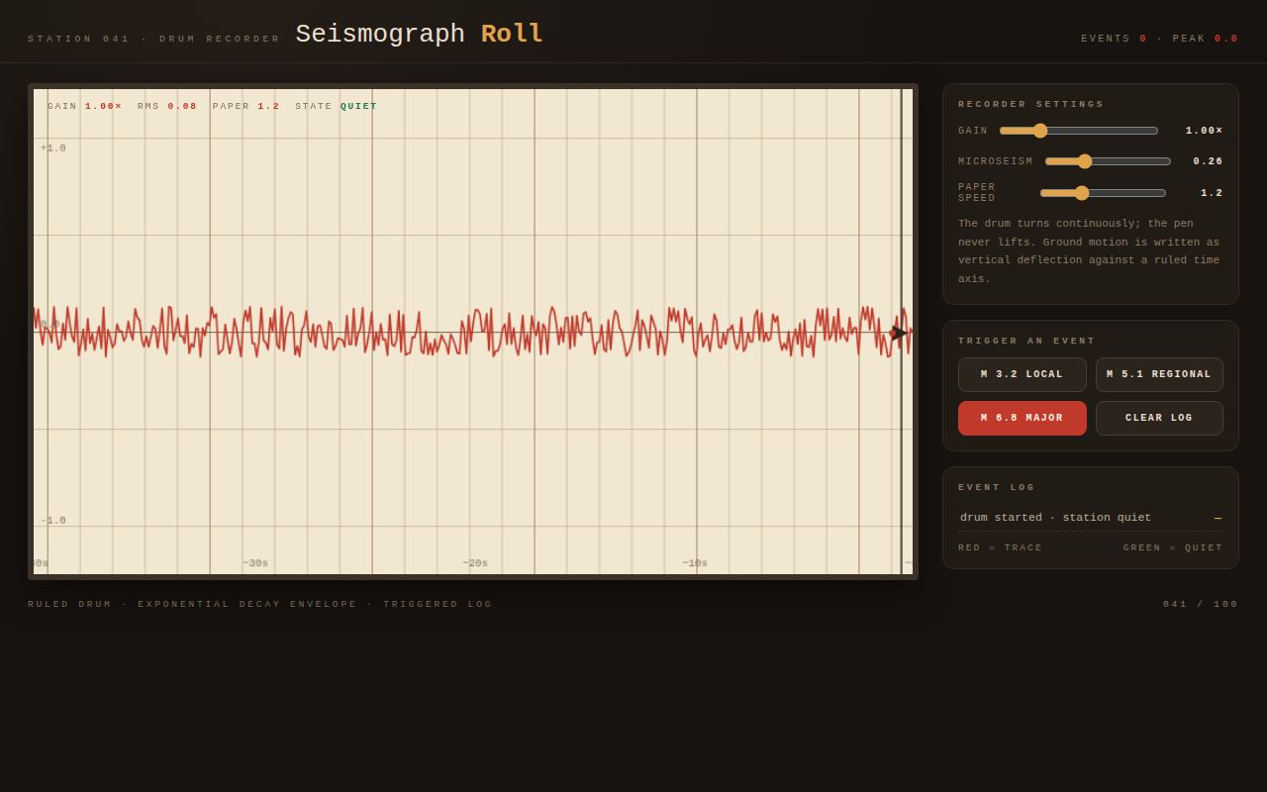Screen dimensions: 1267x792
Task: Click the 'Station 041 · Drum Recorder' label
Action: pos(154,39)
